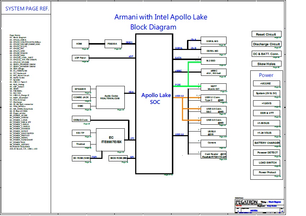Click the DDR3L MD block on Ch.B
This screenshot has height=216, width=306.
pyautogui.click(x=214, y=51)
